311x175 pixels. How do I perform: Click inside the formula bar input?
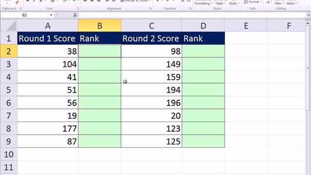pos(192,15)
